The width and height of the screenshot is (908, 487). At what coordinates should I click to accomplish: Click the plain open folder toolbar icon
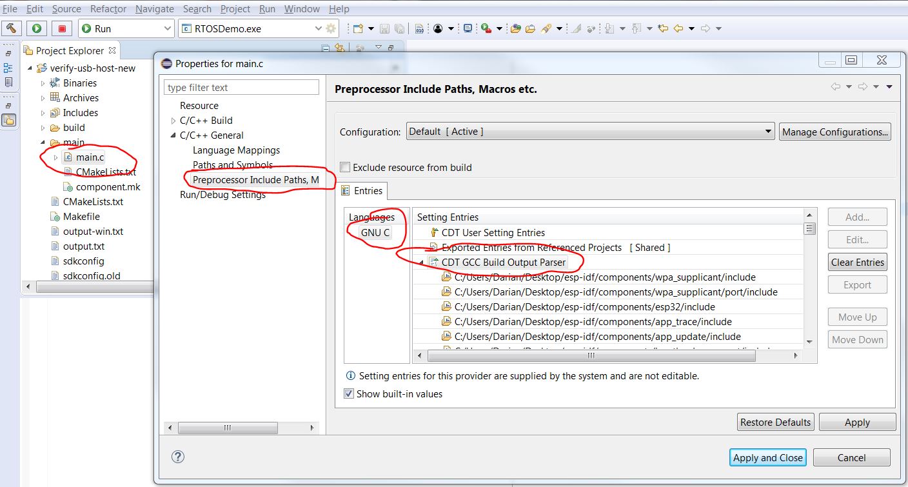coord(531,28)
